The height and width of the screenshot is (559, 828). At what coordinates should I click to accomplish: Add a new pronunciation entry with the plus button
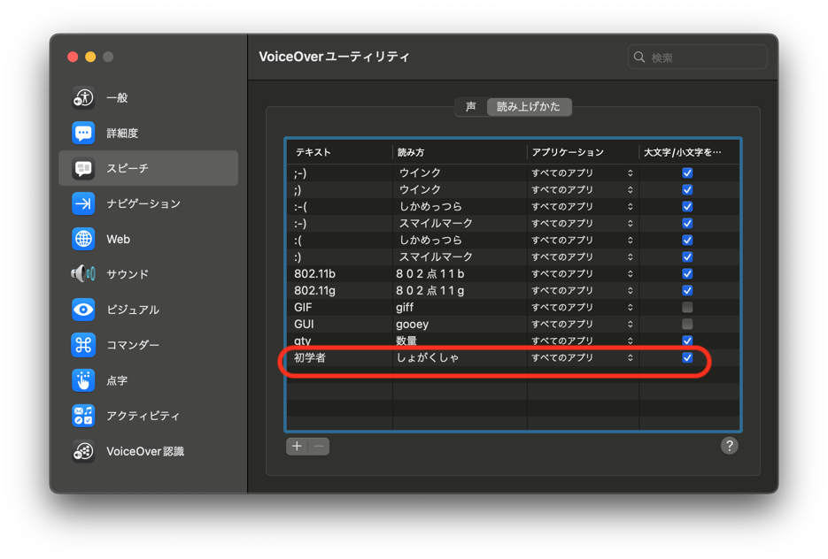pos(297,447)
